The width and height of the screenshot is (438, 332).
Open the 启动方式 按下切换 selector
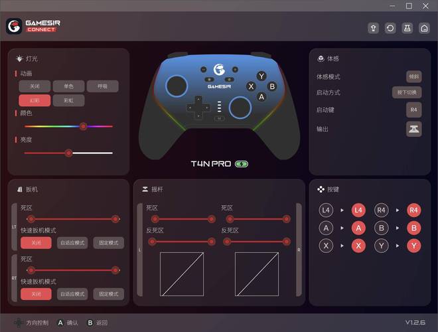[407, 92]
